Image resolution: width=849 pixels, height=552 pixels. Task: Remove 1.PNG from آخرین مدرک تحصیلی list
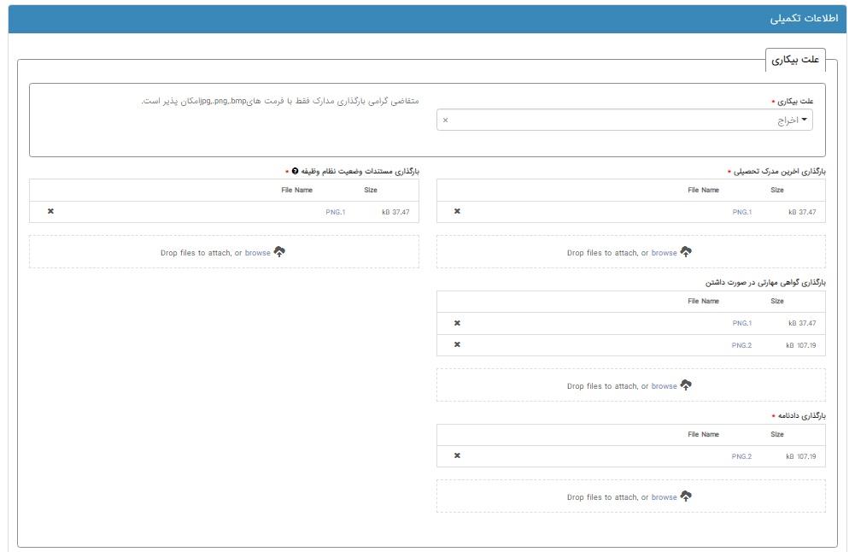point(457,211)
